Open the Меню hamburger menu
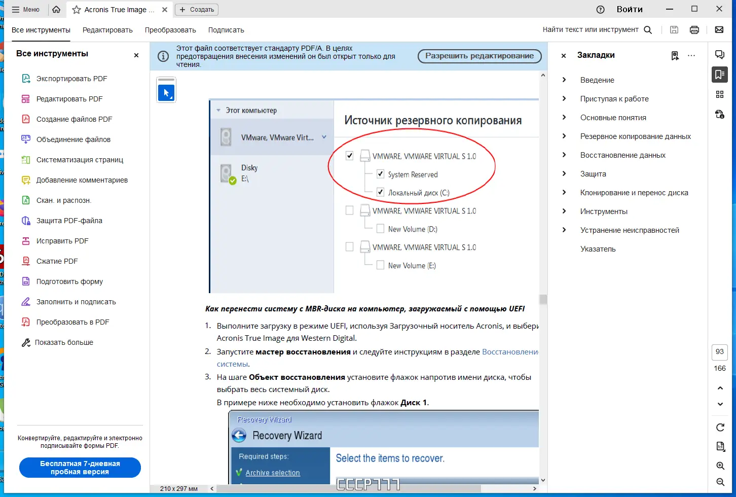The height and width of the screenshot is (497, 736). pyautogui.click(x=16, y=9)
